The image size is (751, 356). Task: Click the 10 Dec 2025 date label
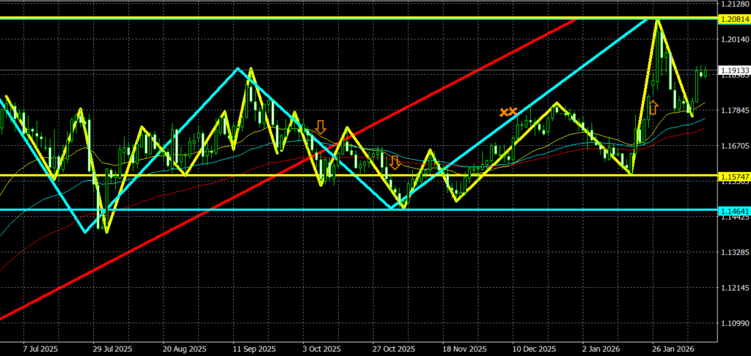pyautogui.click(x=534, y=349)
